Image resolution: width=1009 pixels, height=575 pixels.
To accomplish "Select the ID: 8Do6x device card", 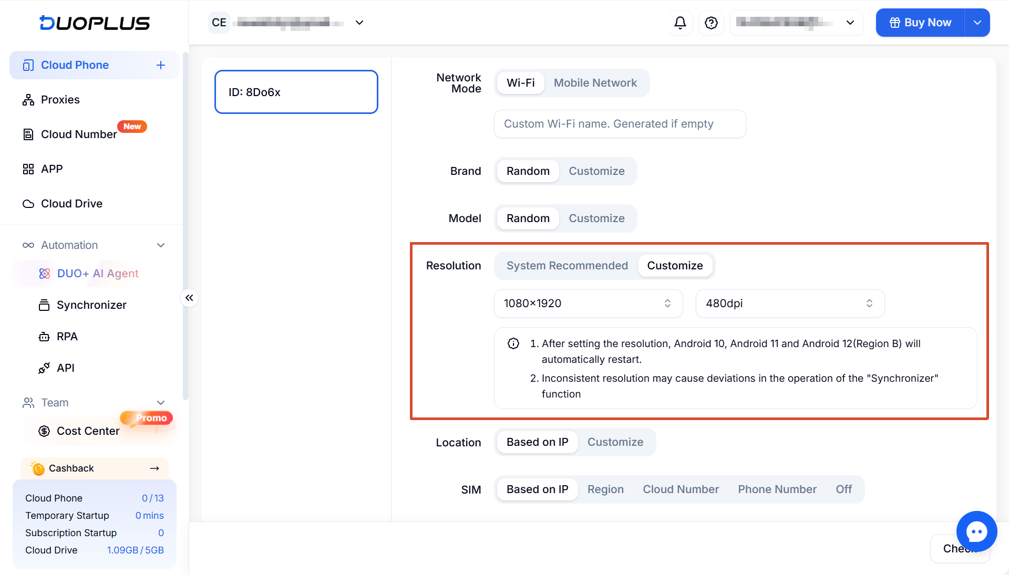I will click(x=296, y=92).
